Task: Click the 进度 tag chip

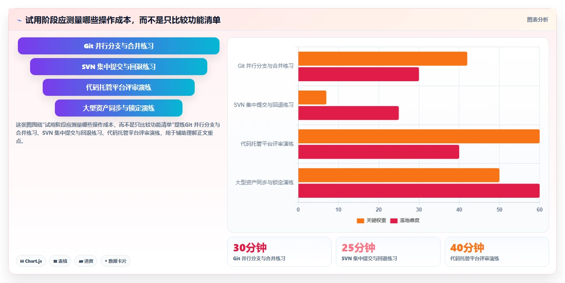Action: (86, 261)
